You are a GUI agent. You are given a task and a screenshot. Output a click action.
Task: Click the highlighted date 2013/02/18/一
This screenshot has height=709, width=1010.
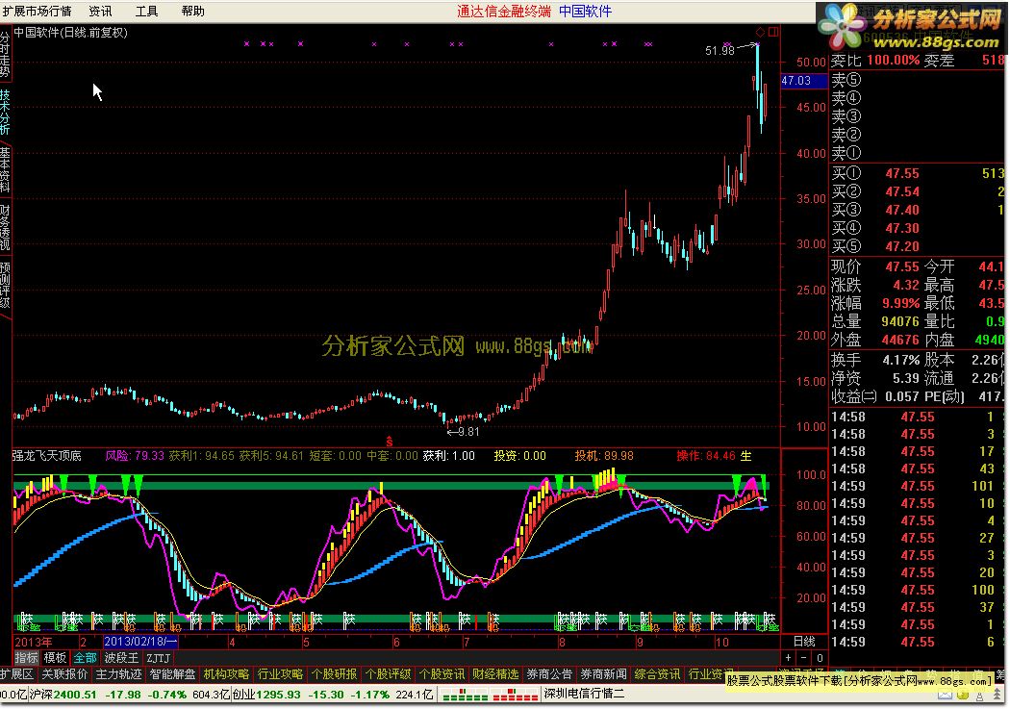coord(140,642)
